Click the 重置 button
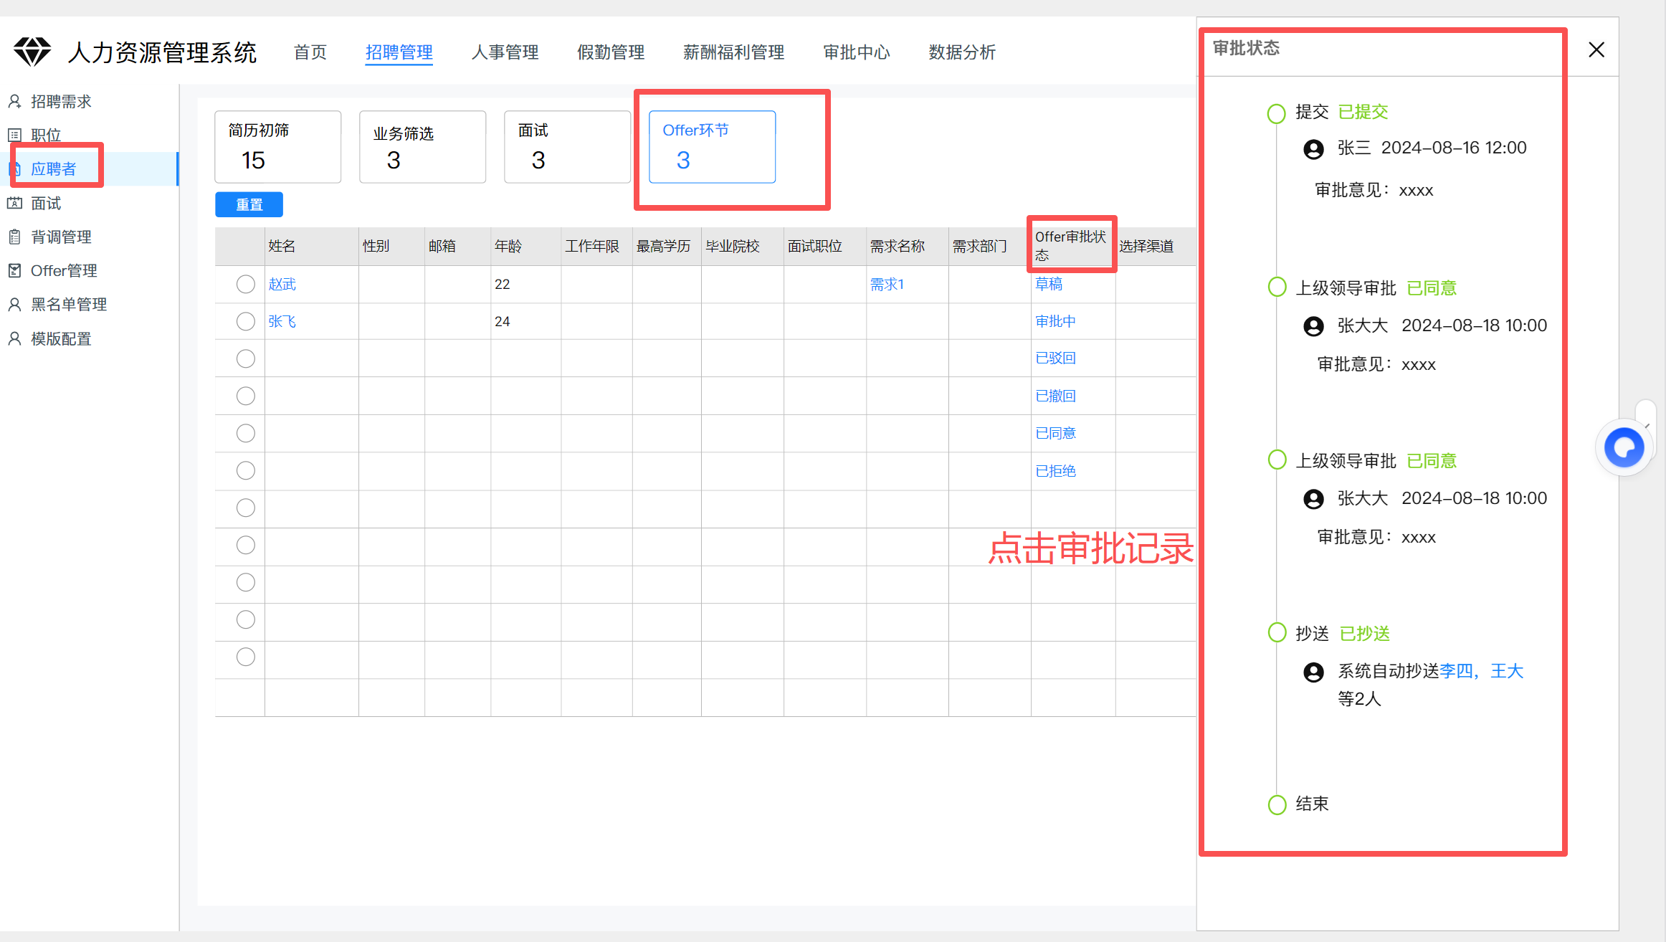Image resolution: width=1666 pixels, height=942 pixels. pyautogui.click(x=249, y=205)
